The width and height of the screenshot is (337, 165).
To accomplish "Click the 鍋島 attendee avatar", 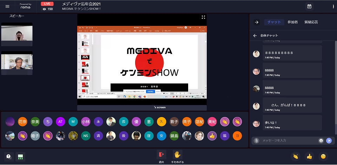I will (x=174, y=136).
